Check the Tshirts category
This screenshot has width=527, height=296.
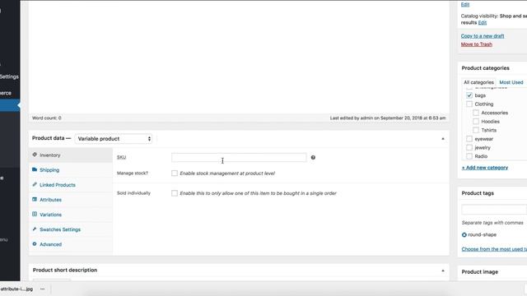click(476, 130)
